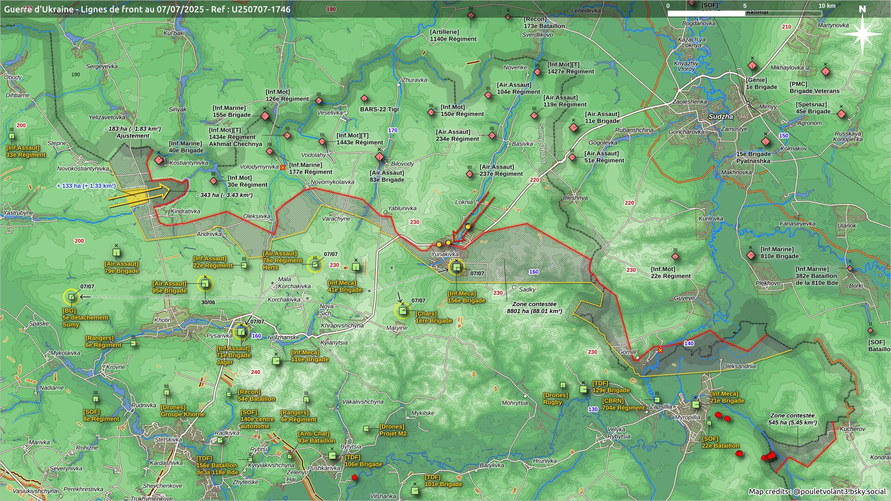Select the circled 78e Régiment Herts marker
The width and height of the screenshot is (891, 501).
315,264
